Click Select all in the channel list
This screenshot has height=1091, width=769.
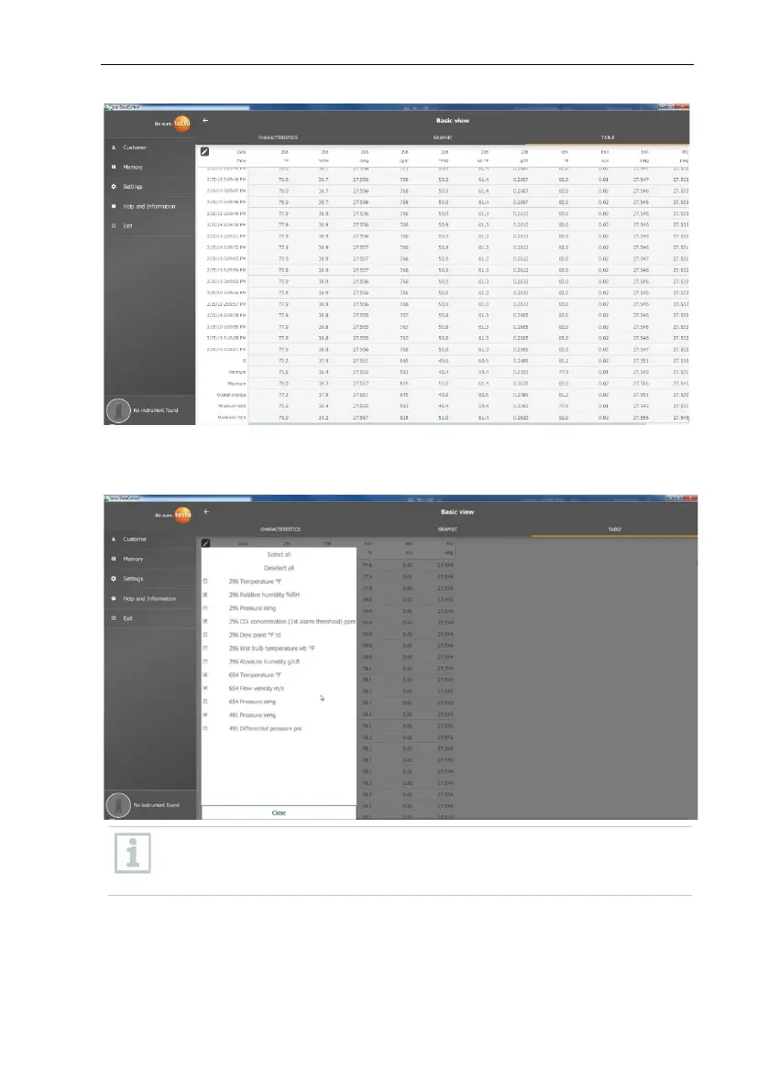coord(279,554)
